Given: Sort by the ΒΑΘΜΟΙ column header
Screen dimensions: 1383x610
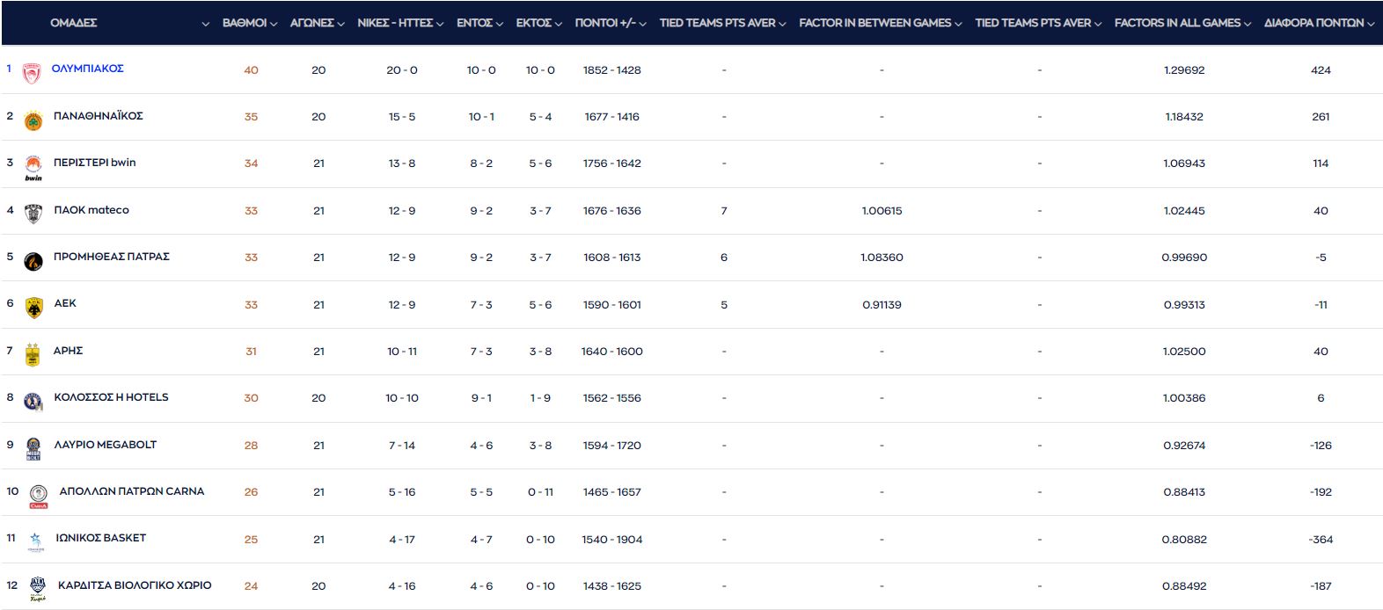Looking at the screenshot, I should click(x=249, y=23).
